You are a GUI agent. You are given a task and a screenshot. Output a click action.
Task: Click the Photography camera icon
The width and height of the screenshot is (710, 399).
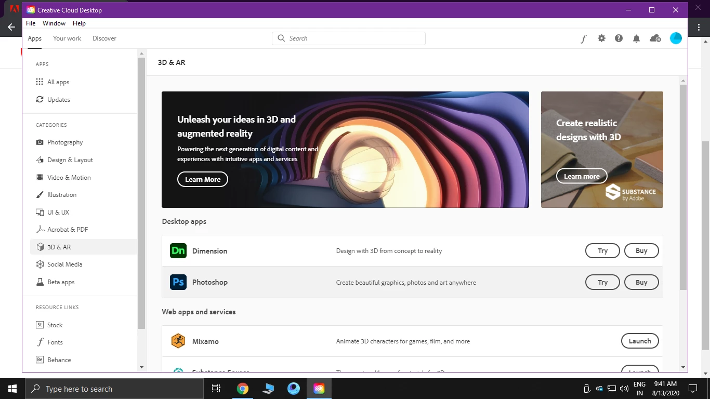coord(40,142)
